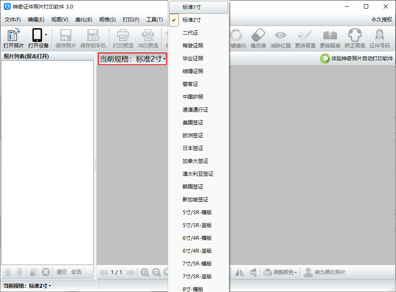Viewport: 396px width, 292px height.
Task: Click the 打开照片 open photo icon
Action: (x=13, y=35)
